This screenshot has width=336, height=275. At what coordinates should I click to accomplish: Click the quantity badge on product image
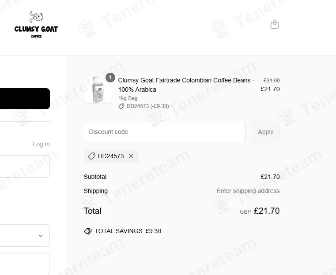pyautogui.click(x=110, y=78)
